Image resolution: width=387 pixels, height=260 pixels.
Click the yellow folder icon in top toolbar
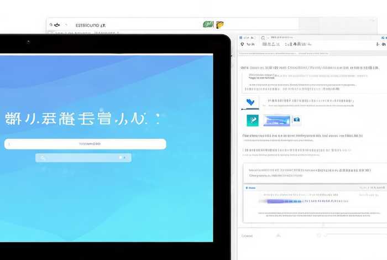pos(219,24)
